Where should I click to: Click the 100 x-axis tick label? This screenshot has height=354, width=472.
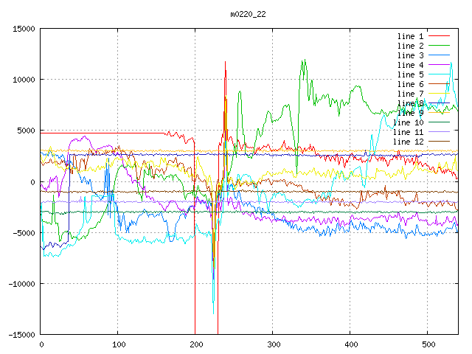tap(118, 344)
